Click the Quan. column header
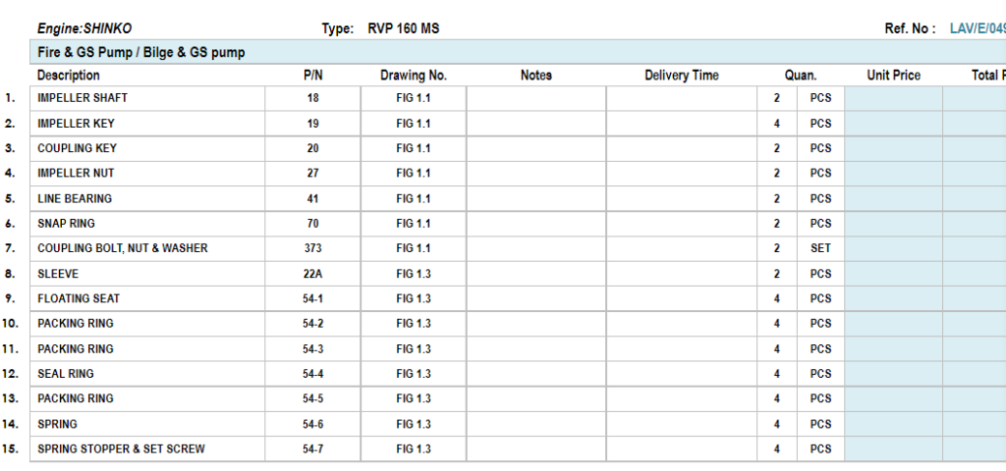 click(x=800, y=75)
